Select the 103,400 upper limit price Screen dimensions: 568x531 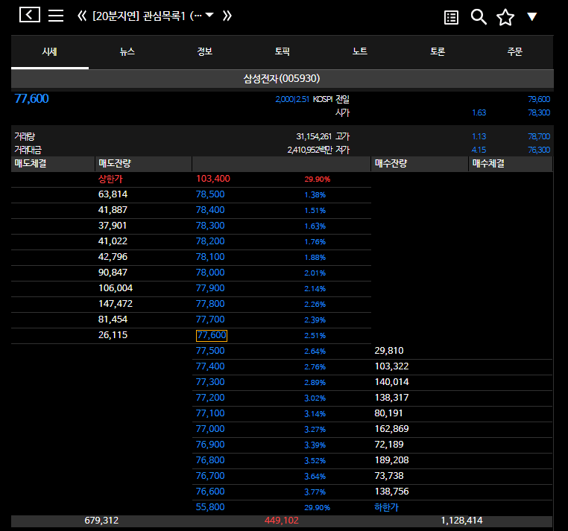tap(213, 179)
